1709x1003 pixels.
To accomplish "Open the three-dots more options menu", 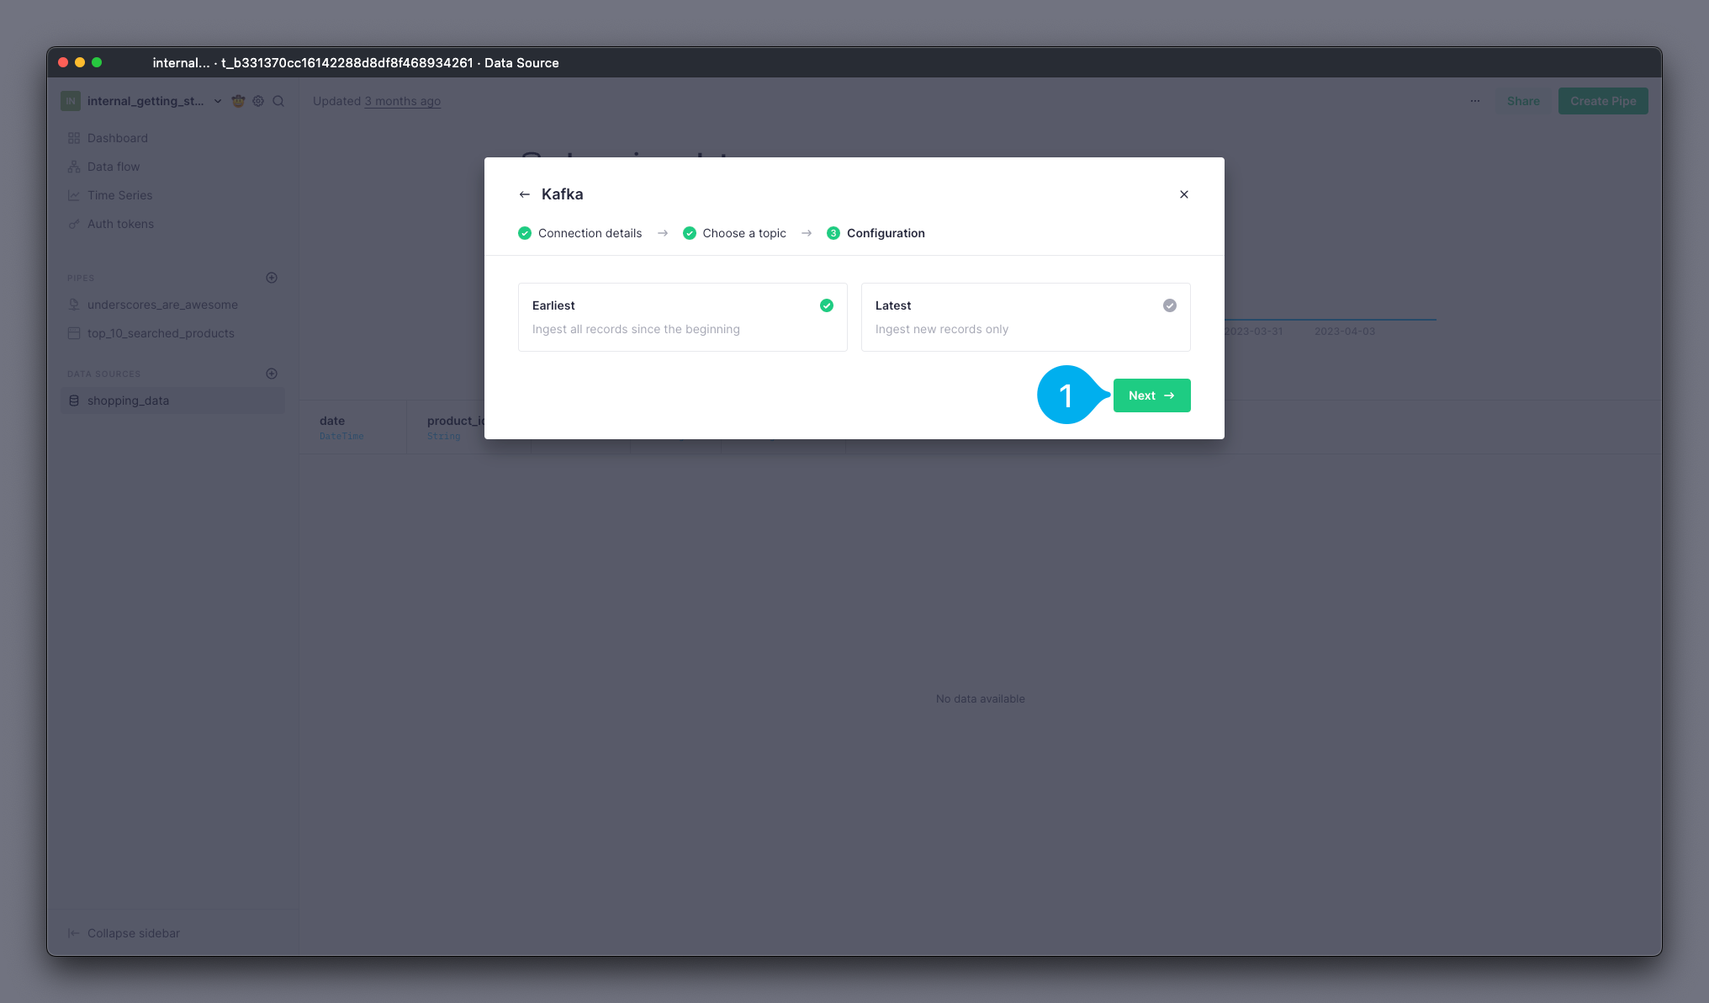I will tap(1475, 101).
